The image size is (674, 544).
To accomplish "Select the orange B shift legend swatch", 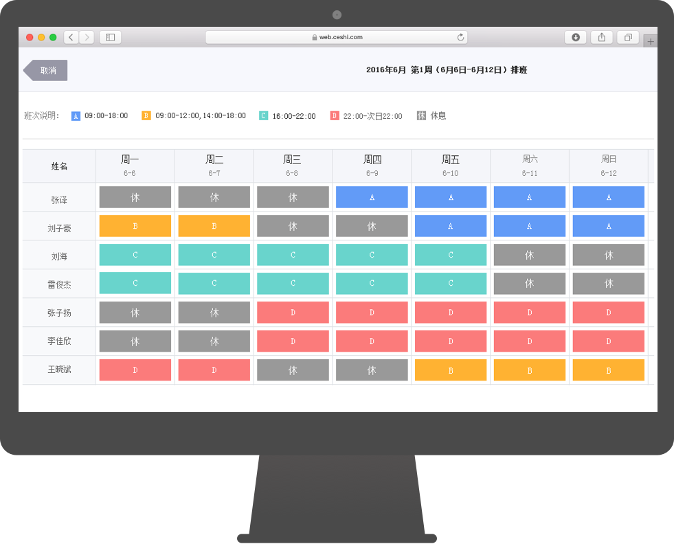I will point(146,115).
